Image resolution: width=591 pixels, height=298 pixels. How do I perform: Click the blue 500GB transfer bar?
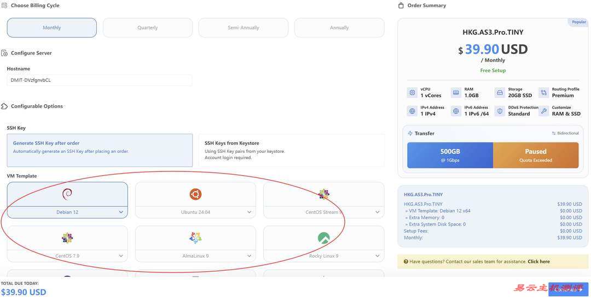pos(450,155)
